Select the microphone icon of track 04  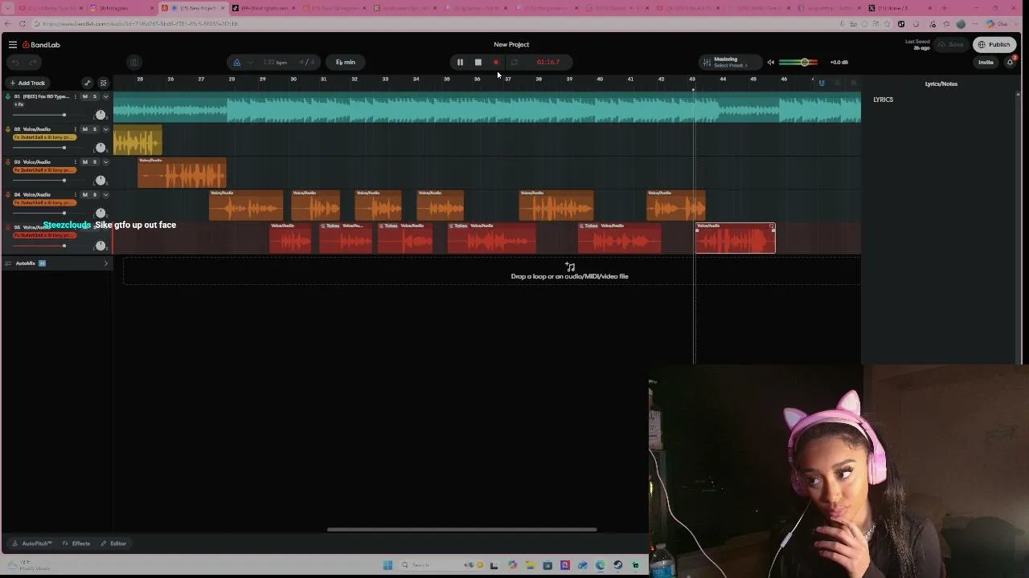[x=8, y=195]
